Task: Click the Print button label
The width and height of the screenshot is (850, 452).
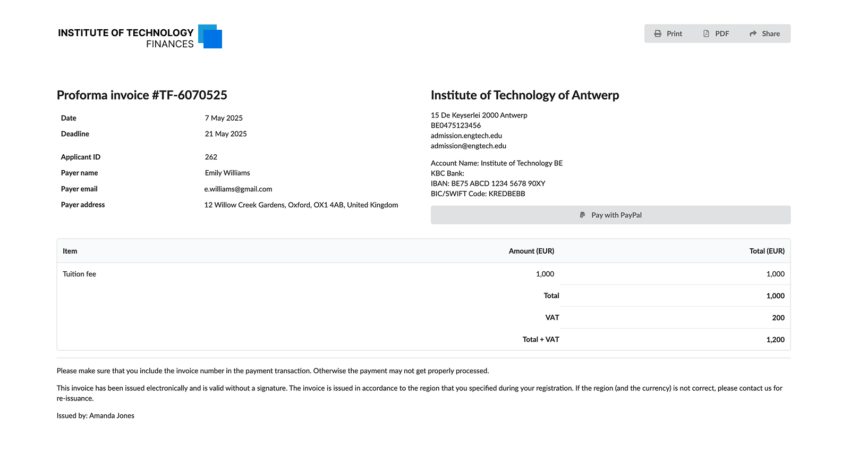Action: pyautogui.click(x=674, y=34)
